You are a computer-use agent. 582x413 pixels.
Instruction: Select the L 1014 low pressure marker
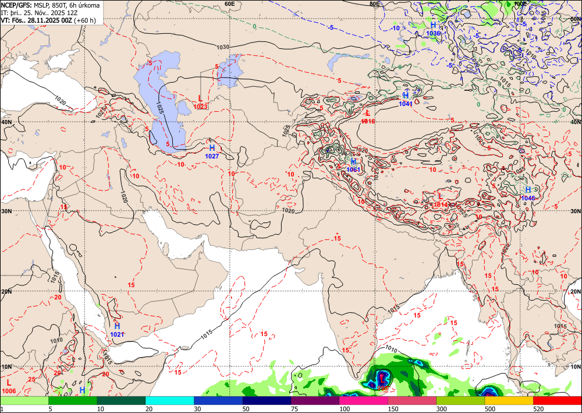(x=441, y=200)
